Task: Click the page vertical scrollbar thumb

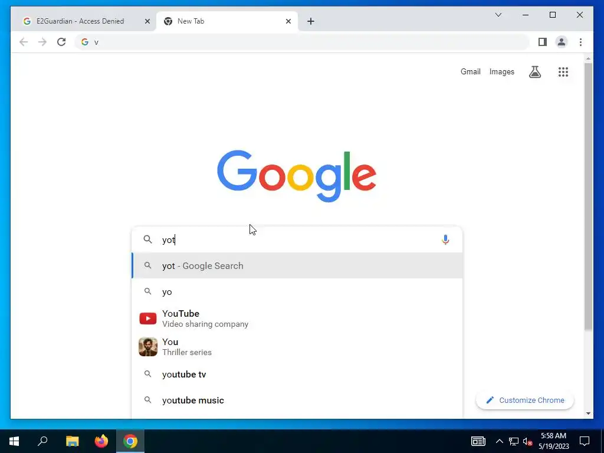Action: [588, 196]
